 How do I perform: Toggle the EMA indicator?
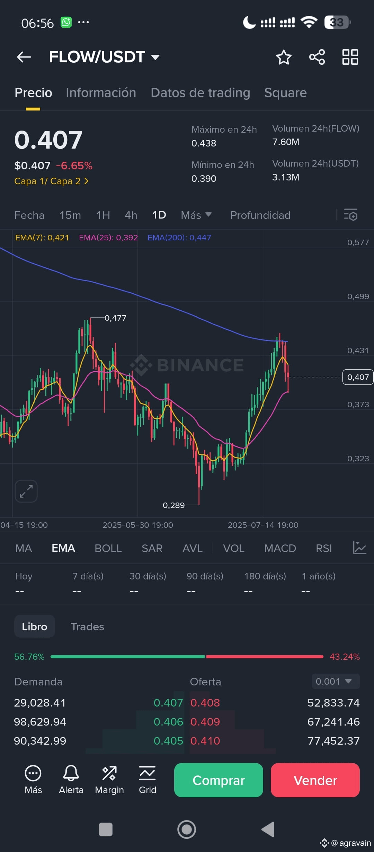tap(63, 548)
